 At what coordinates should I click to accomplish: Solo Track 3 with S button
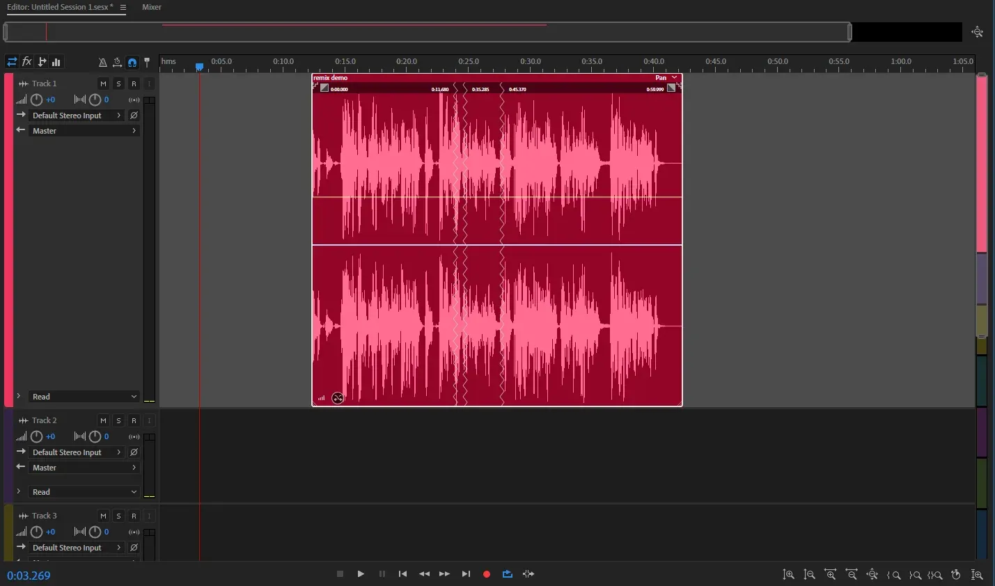point(119,516)
